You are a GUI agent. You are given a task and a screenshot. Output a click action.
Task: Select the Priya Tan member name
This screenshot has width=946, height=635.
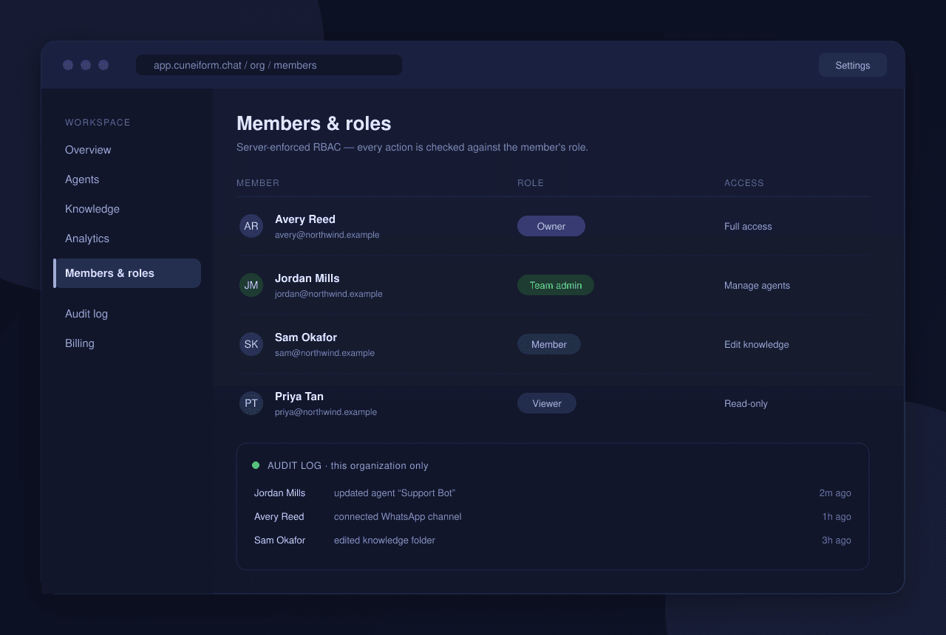pyautogui.click(x=299, y=397)
